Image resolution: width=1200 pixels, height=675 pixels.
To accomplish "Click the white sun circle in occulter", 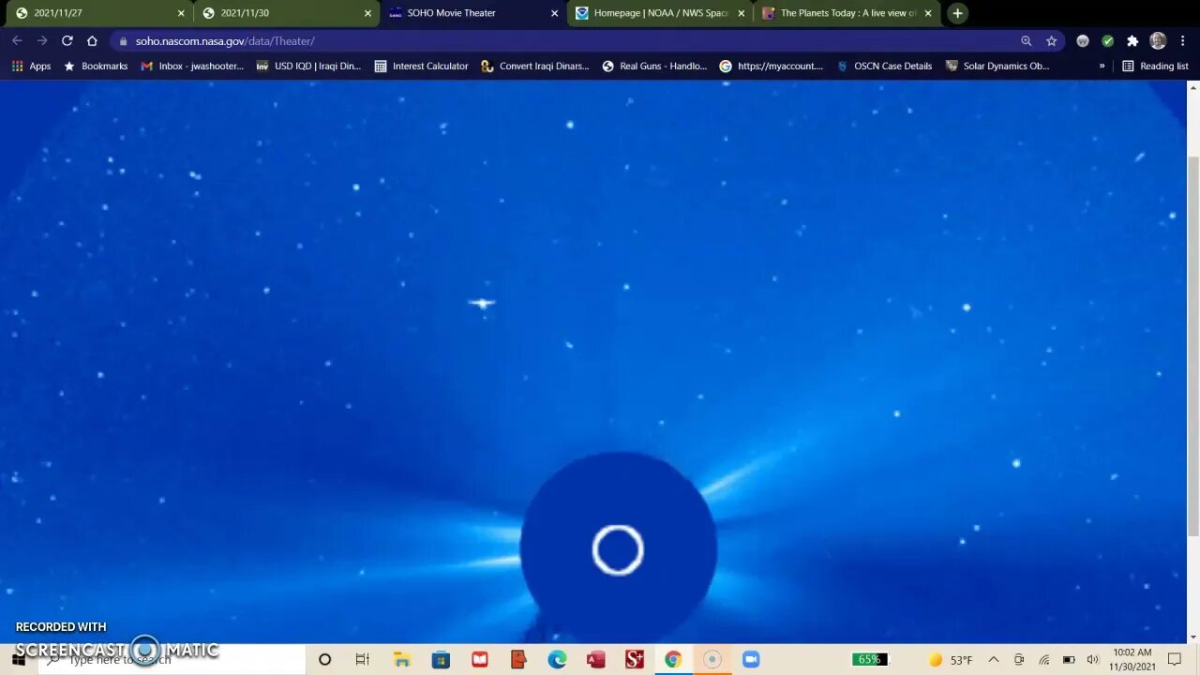I will tap(618, 550).
